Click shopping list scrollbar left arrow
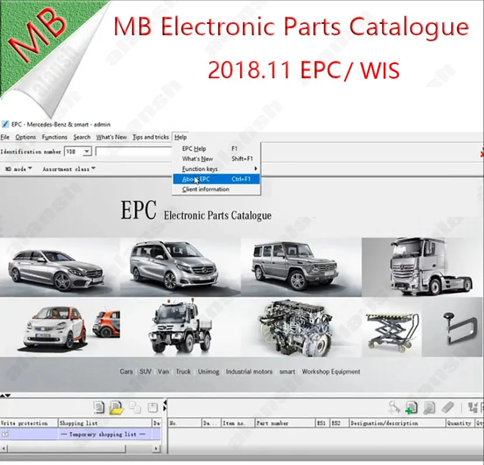This screenshot has height=465, width=484. point(3,448)
